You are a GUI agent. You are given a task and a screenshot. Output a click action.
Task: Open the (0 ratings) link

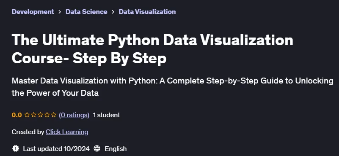(74, 115)
